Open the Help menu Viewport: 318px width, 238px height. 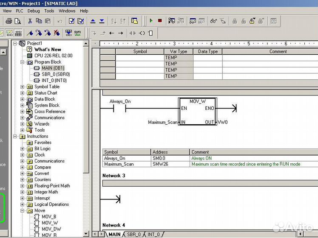[84, 11]
